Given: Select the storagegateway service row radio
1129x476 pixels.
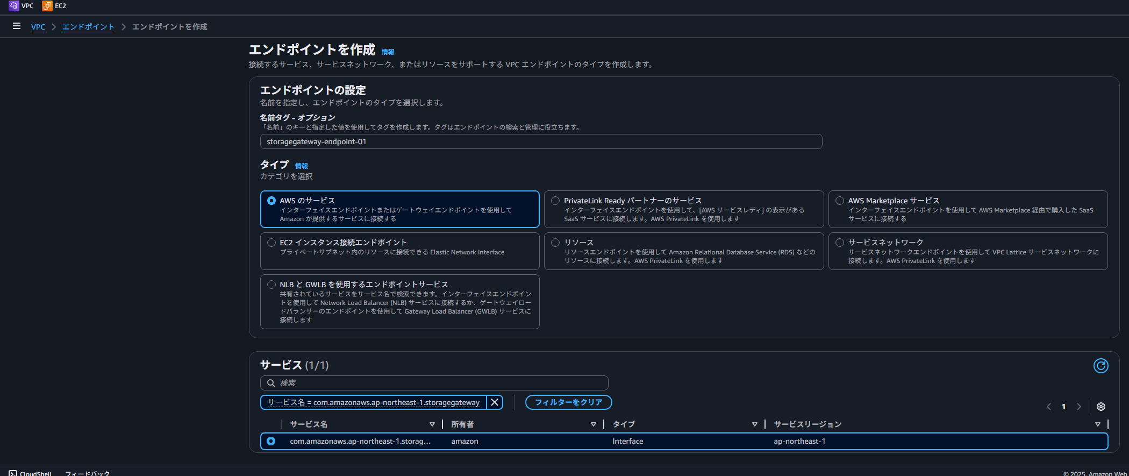Looking at the screenshot, I should point(271,441).
